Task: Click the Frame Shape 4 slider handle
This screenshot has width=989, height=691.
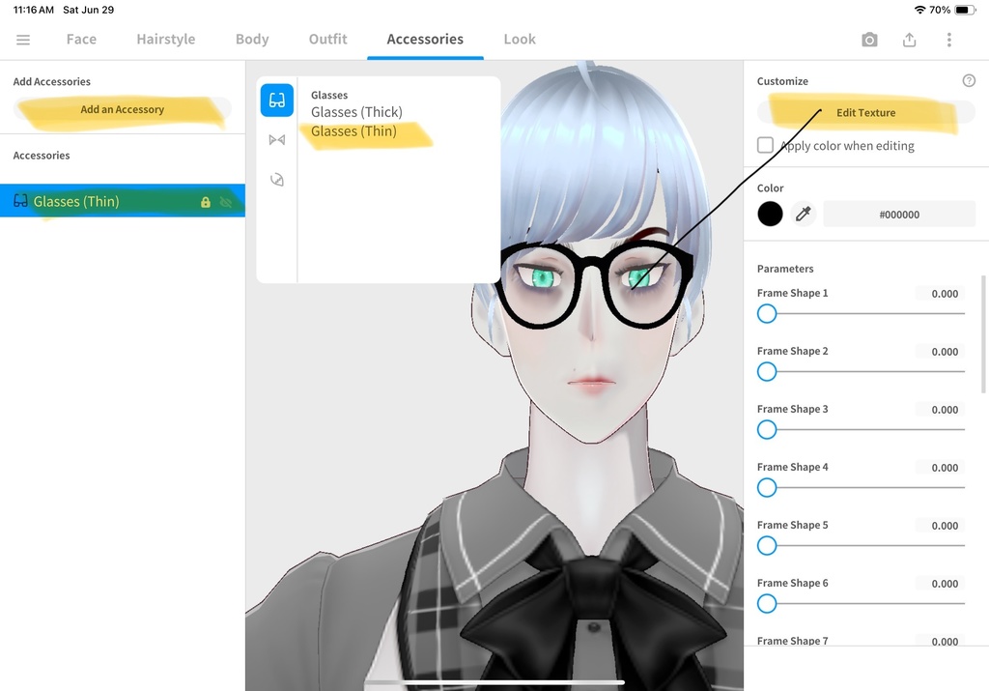Action: point(767,488)
